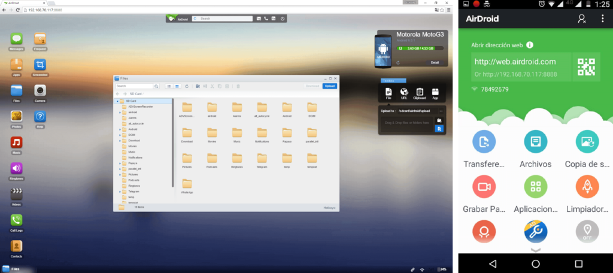Switch Files window to list view
Viewport: 613px width, 273px height.
click(169, 86)
